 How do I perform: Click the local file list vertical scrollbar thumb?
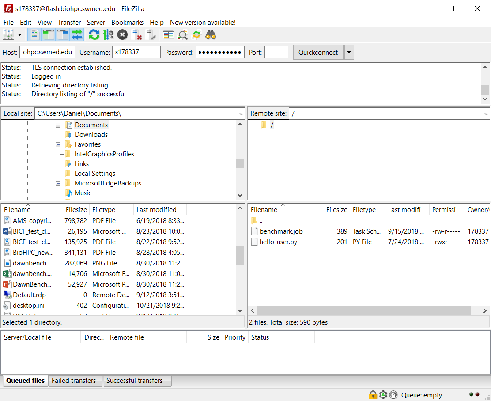(240, 255)
